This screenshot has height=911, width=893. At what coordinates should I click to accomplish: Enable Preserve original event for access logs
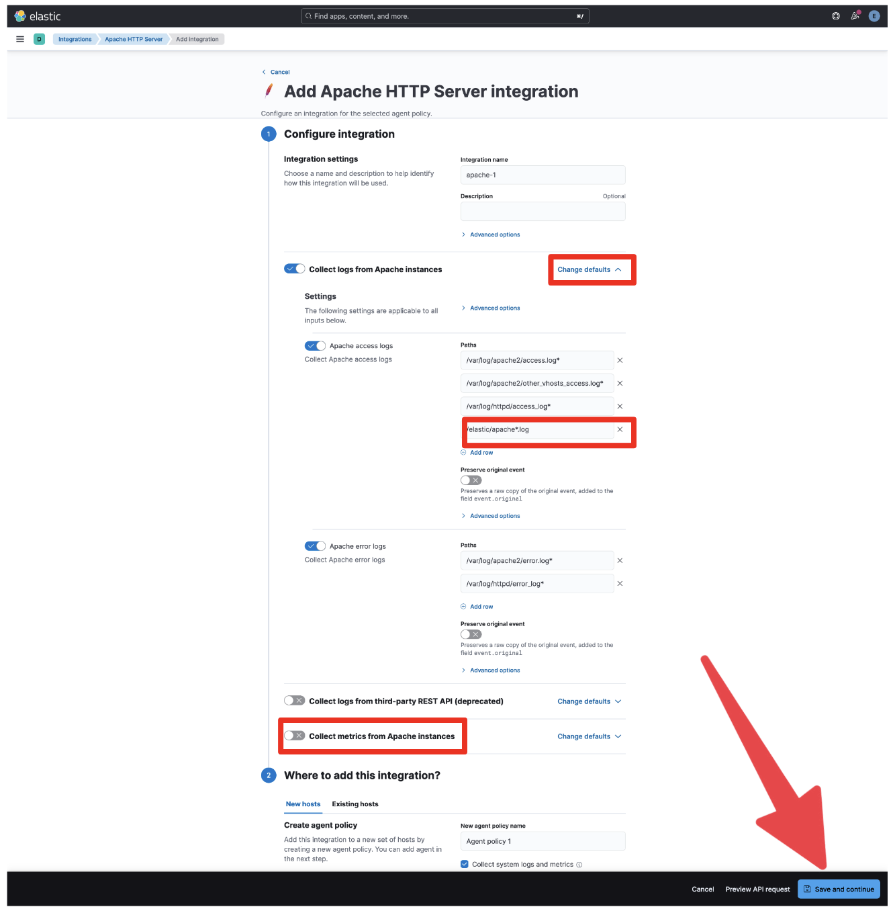(x=471, y=480)
